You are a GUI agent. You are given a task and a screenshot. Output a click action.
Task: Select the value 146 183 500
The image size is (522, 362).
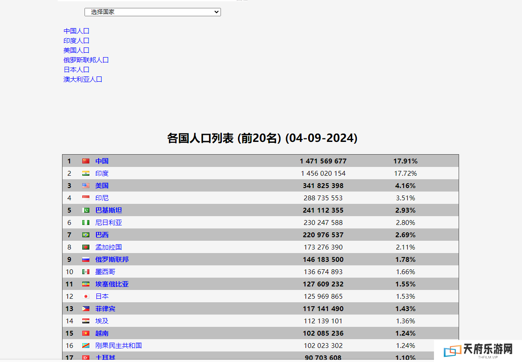pos(323,259)
